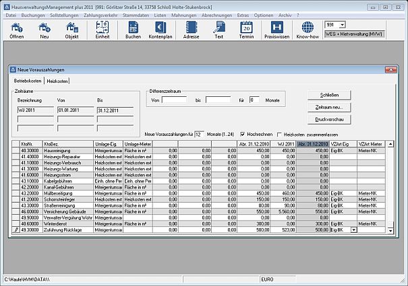Click the Öffnen toolbar icon
This screenshot has height=286, width=408.
(x=17, y=30)
